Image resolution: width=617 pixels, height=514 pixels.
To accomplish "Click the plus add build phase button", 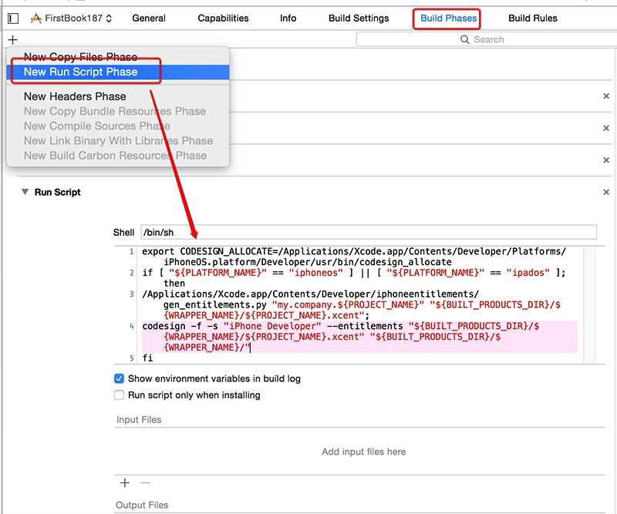I will pyautogui.click(x=12, y=40).
